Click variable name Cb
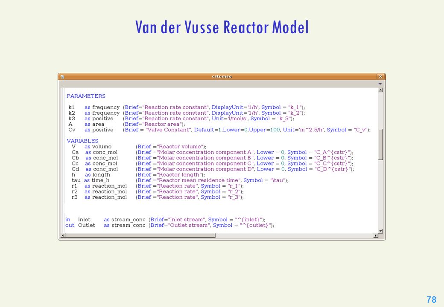Screen dimensions: 444x307 pos(75,158)
